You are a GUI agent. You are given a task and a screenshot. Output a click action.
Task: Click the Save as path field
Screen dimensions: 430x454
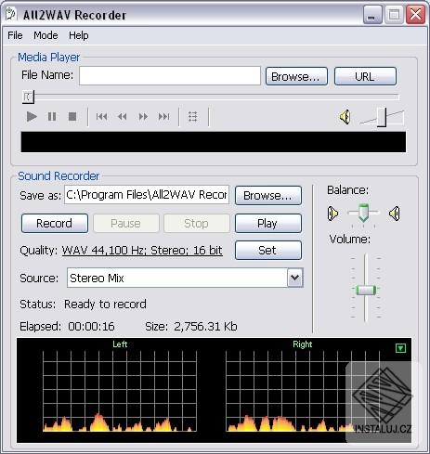[147, 195]
